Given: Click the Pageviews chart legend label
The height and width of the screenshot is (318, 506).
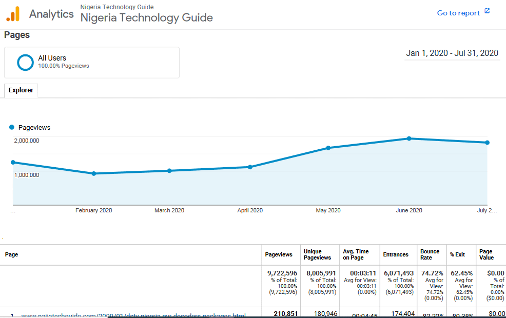Looking at the screenshot, I should (x=34, y=127).
